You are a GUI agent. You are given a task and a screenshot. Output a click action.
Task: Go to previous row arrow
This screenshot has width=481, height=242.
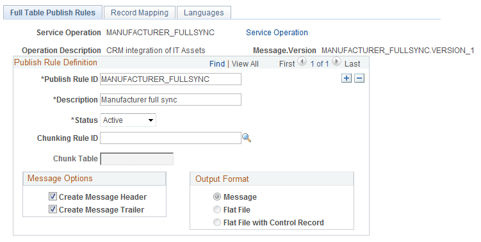(x=302, y=62)
